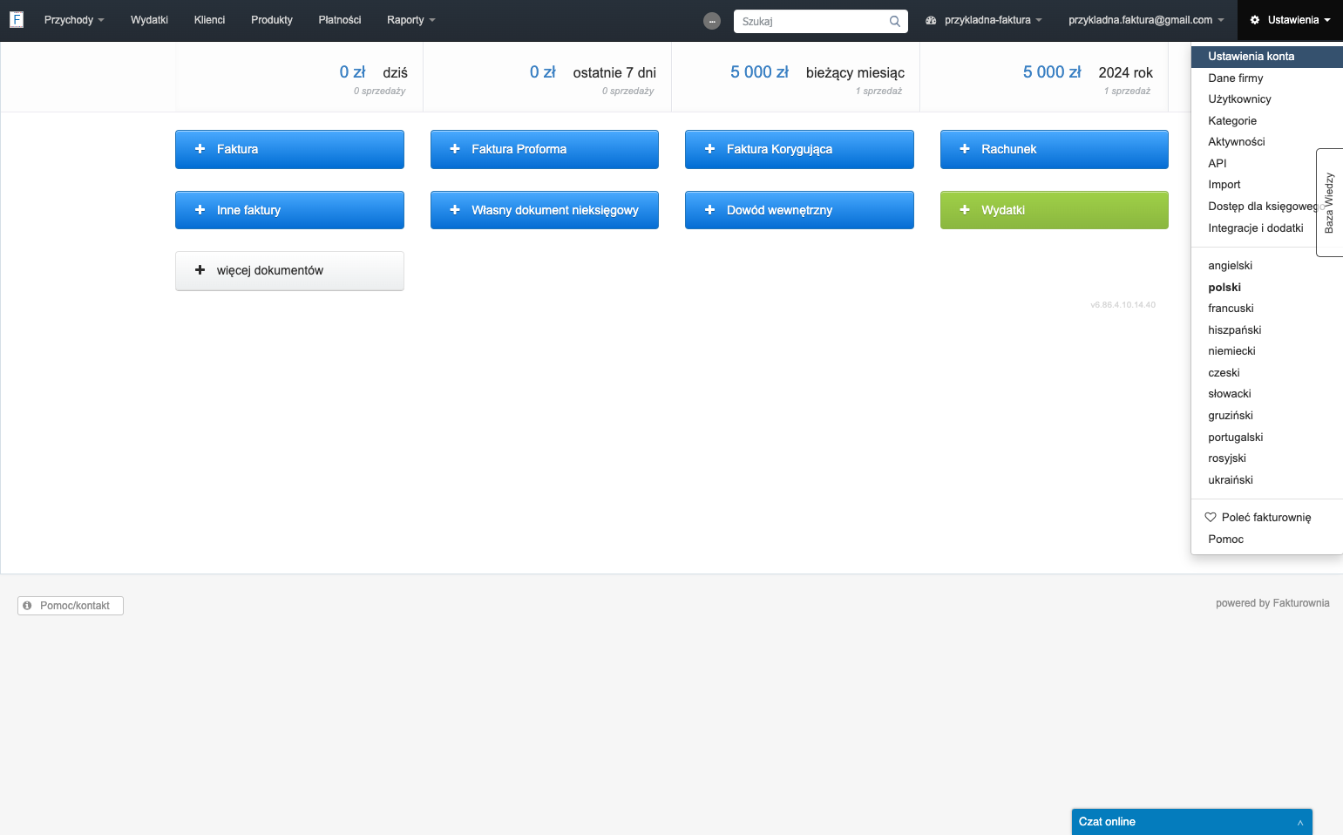The height and width of the screenshot is (835, 1343).
Task: Open the Baza Wiedzy side tab
Action: tap(1330, 202)
